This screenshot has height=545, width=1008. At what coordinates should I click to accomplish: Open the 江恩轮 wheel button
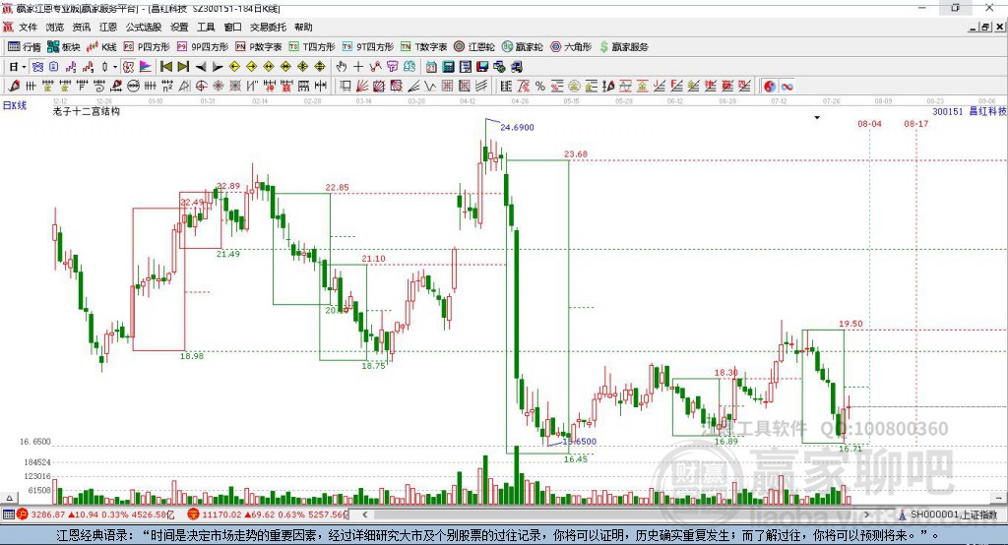tap(474, 47)
